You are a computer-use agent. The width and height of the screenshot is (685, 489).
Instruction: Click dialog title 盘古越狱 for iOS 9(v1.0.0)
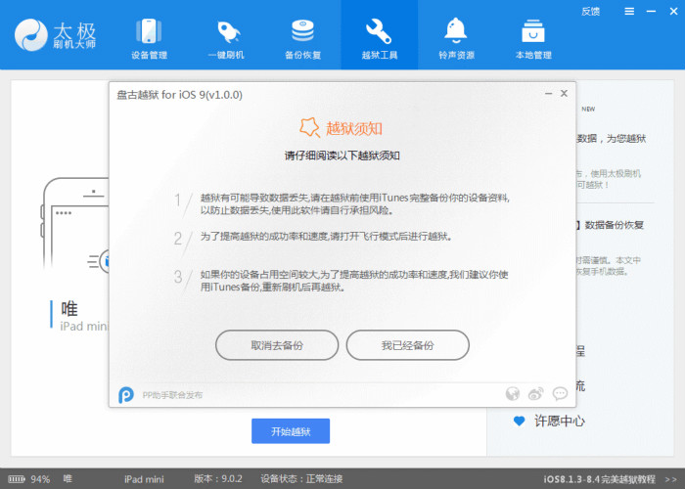179,95
